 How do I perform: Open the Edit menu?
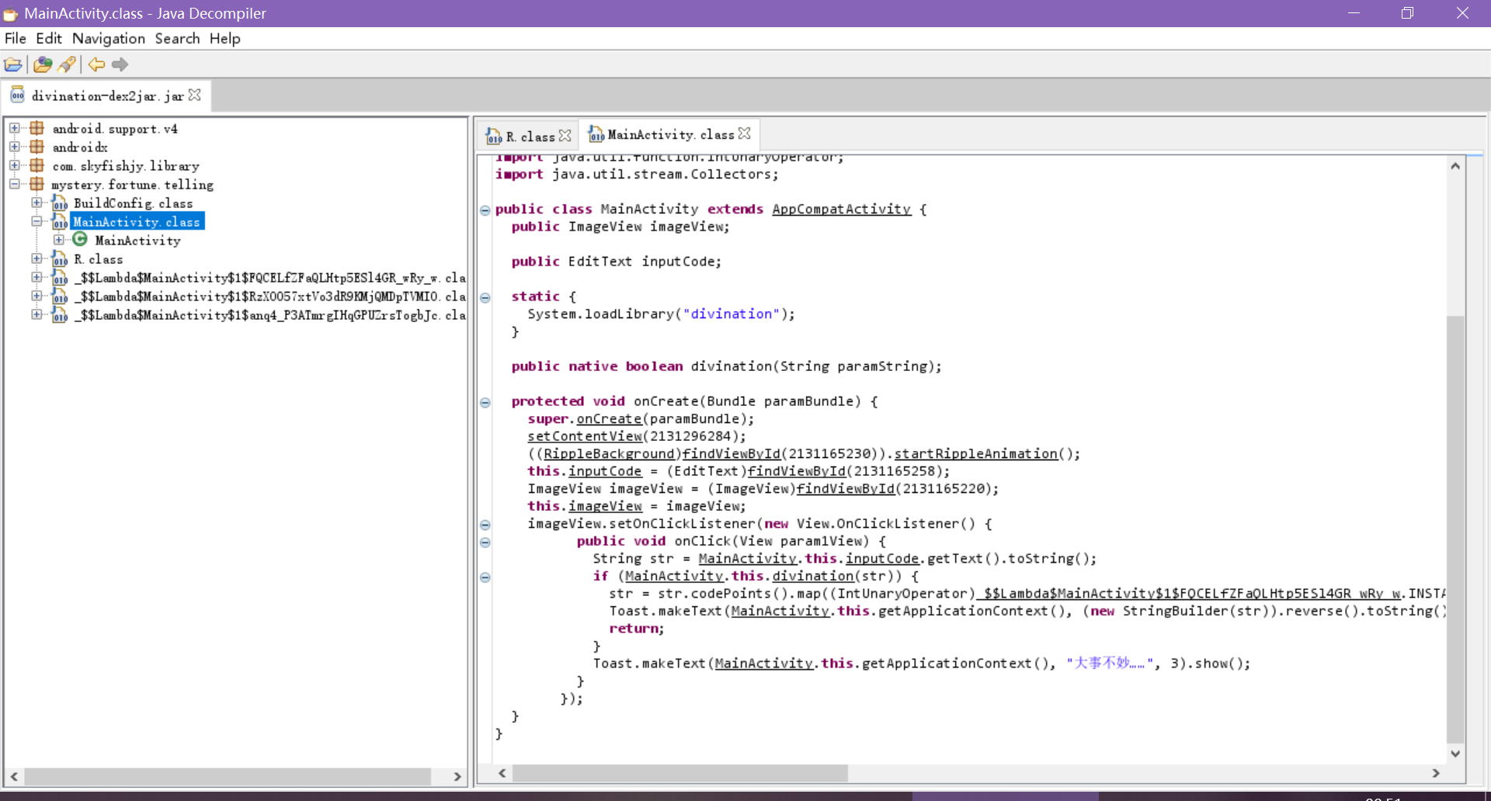(x=49, y=38)
